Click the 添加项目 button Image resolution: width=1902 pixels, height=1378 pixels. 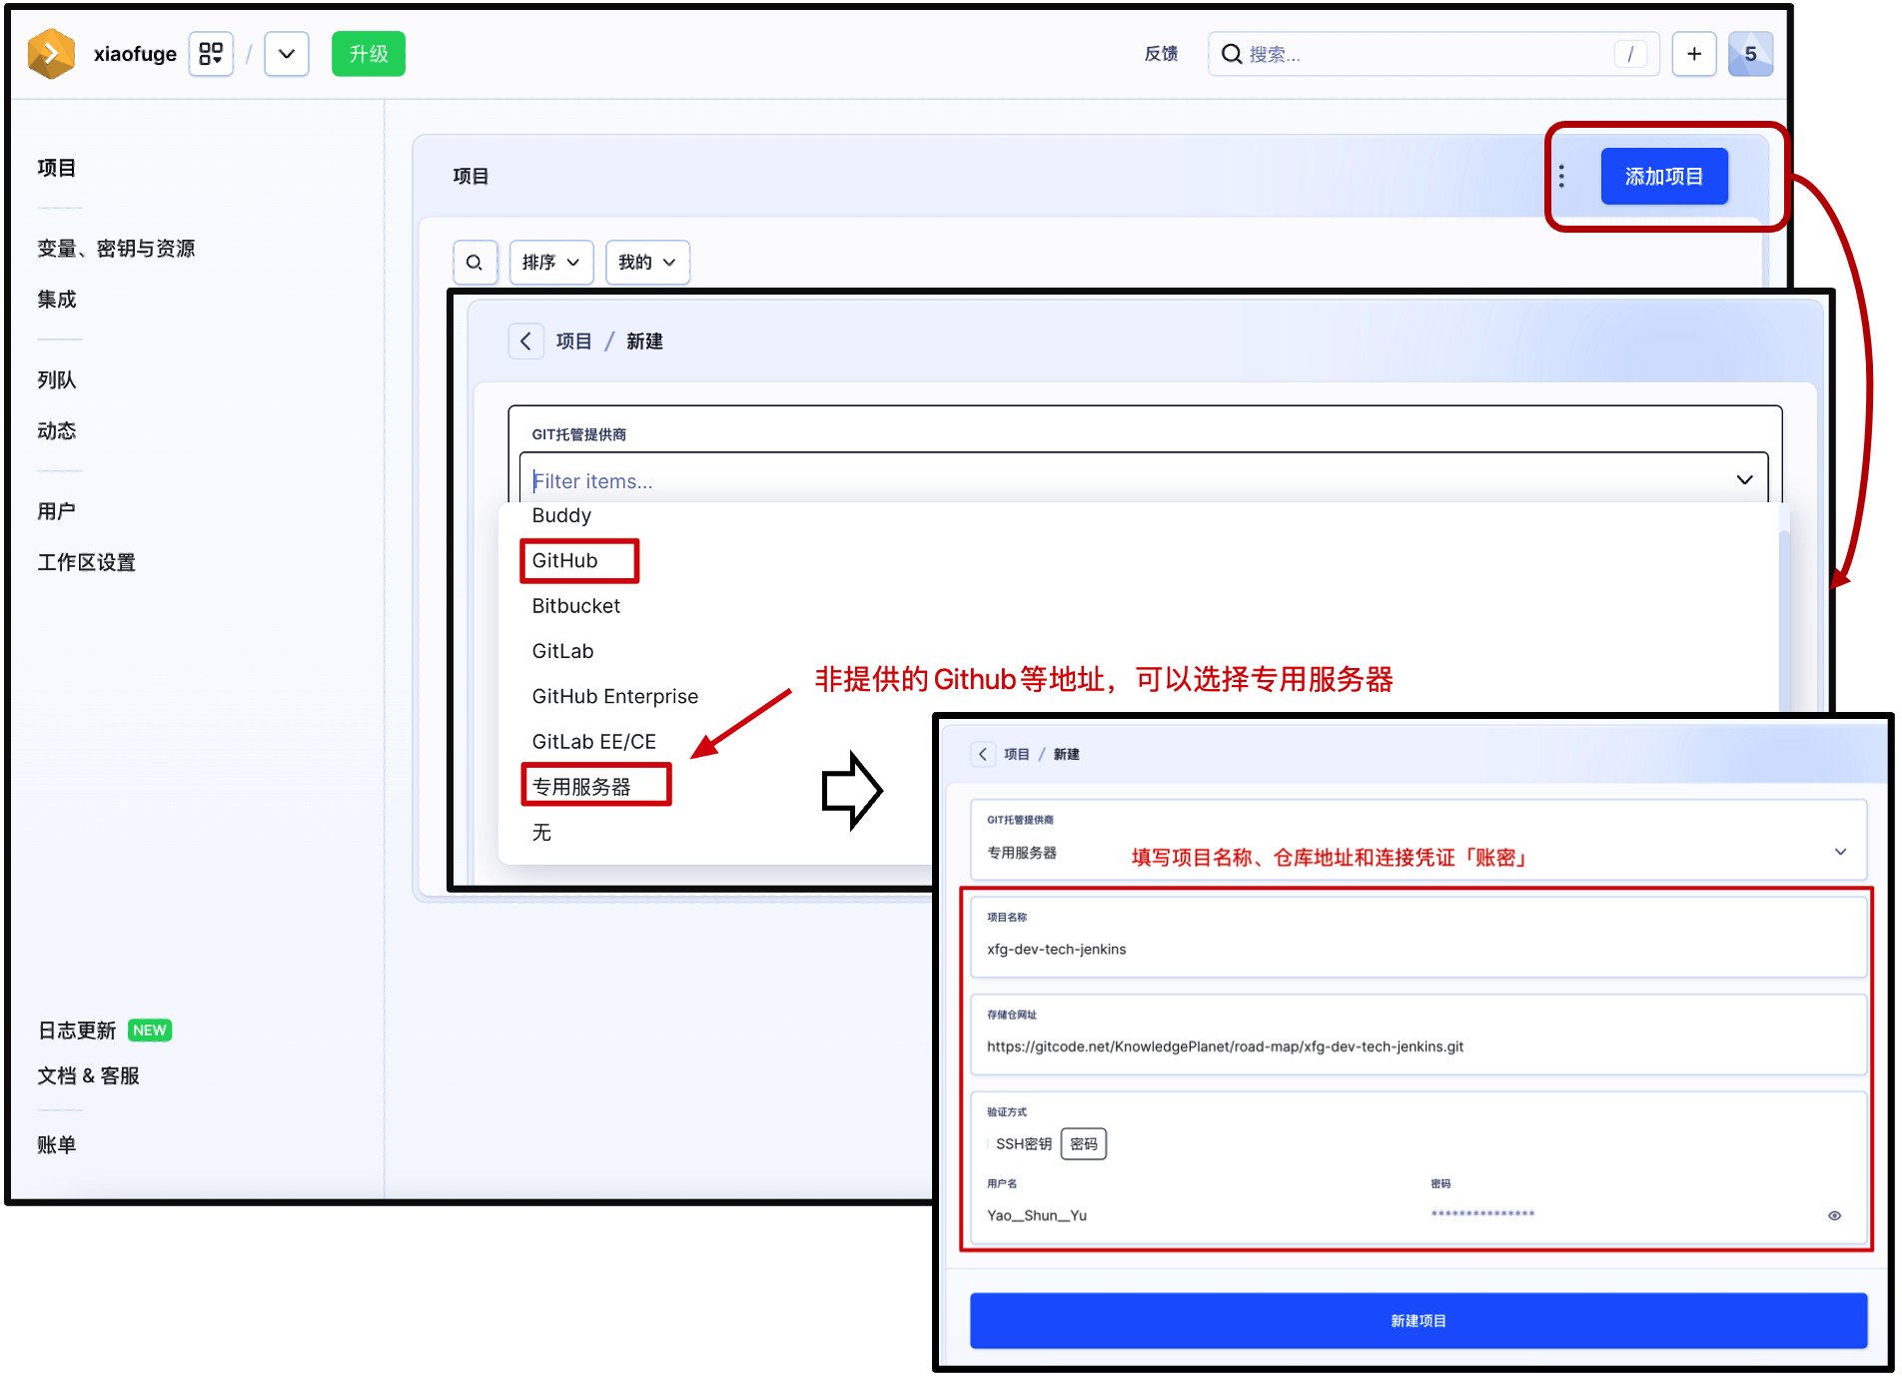1664,177
